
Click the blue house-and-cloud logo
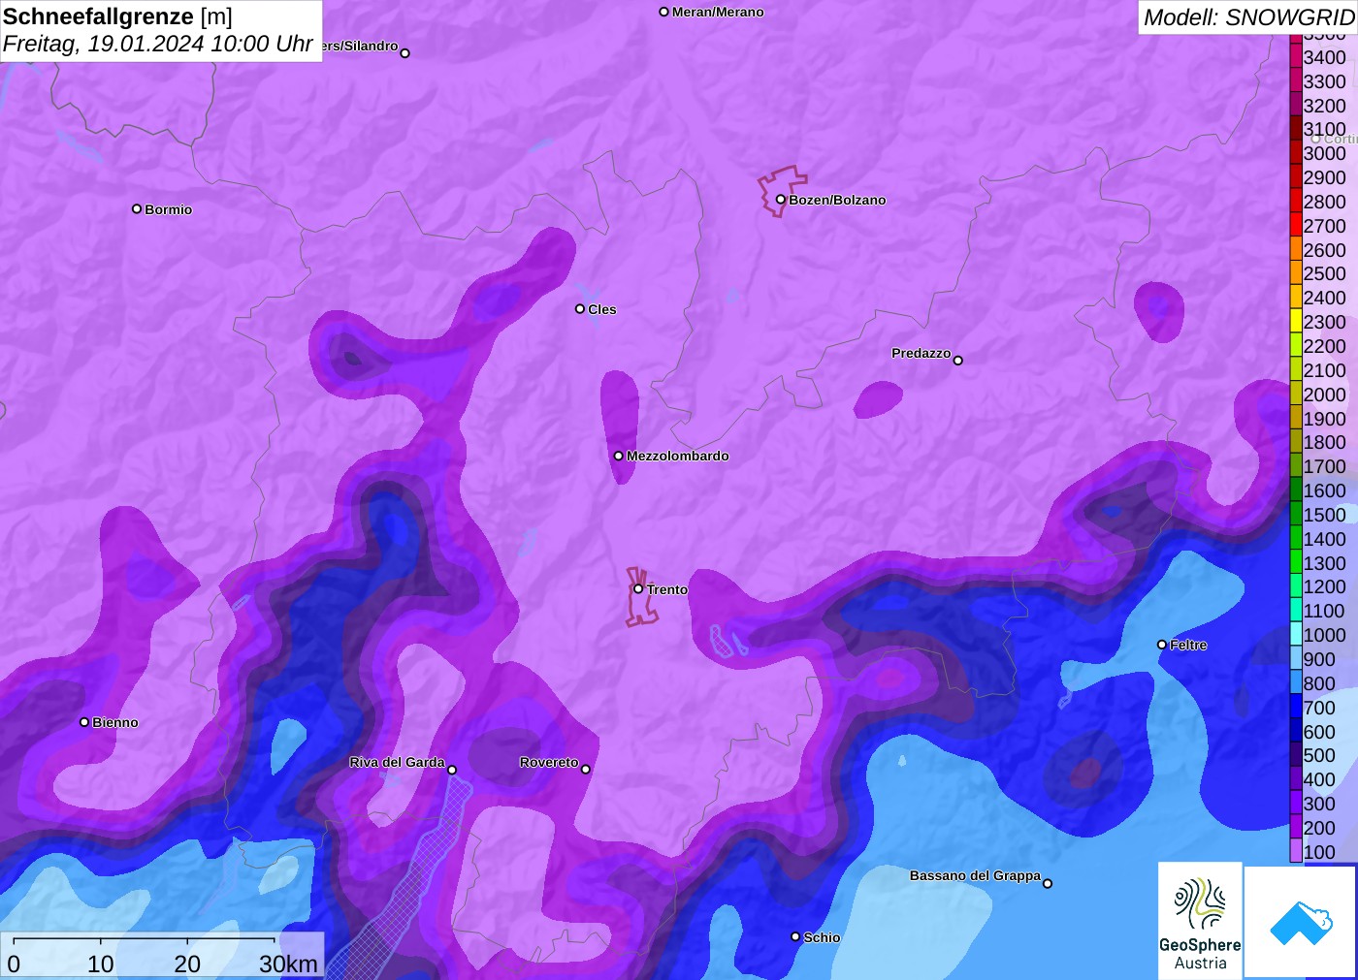(x=1301, y=922)
